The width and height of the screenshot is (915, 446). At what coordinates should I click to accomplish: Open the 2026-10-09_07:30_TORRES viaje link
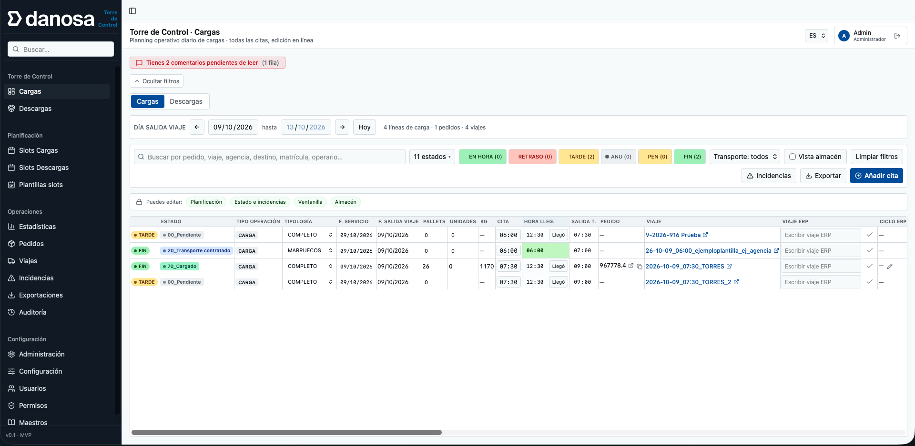(684, 267)
